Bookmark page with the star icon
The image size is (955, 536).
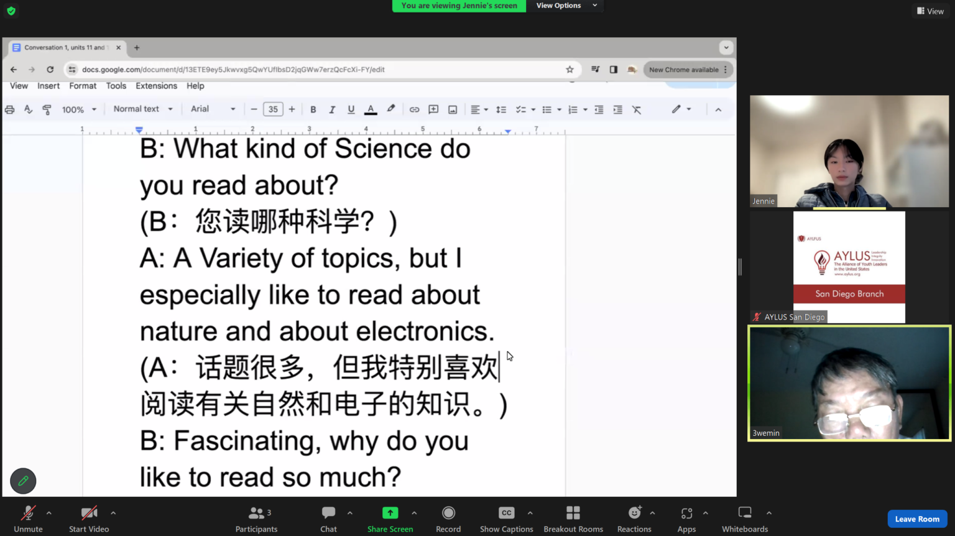point(570,70)
